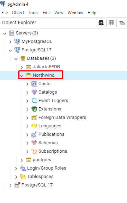Click the Servers group icon

[12, 33]
